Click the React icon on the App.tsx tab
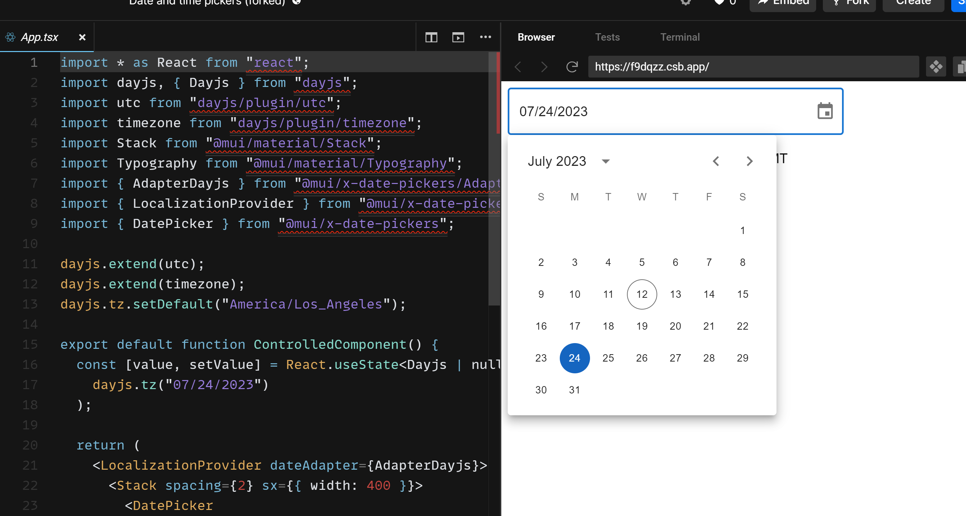966x516 pixels. coord(10,37)
